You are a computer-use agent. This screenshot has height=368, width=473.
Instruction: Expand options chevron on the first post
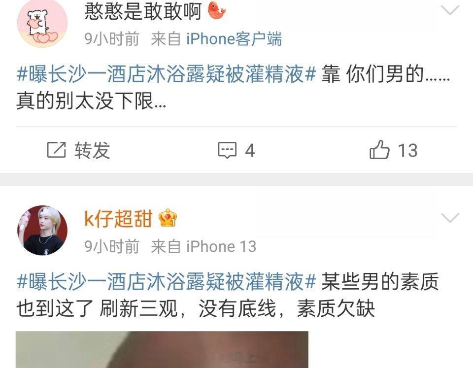click(x=450, y=10)
